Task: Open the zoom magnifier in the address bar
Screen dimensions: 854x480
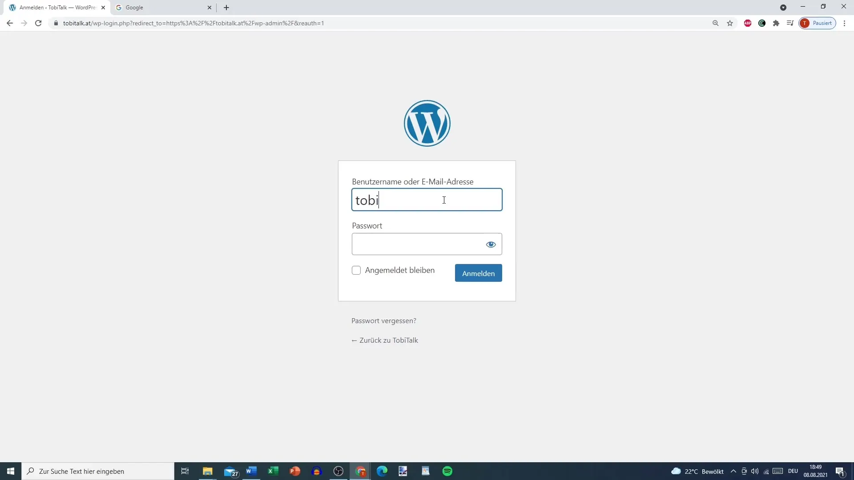Action: tap(716, 23)
